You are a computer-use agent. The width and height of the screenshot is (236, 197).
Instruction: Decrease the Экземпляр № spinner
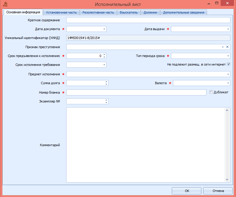106,103
